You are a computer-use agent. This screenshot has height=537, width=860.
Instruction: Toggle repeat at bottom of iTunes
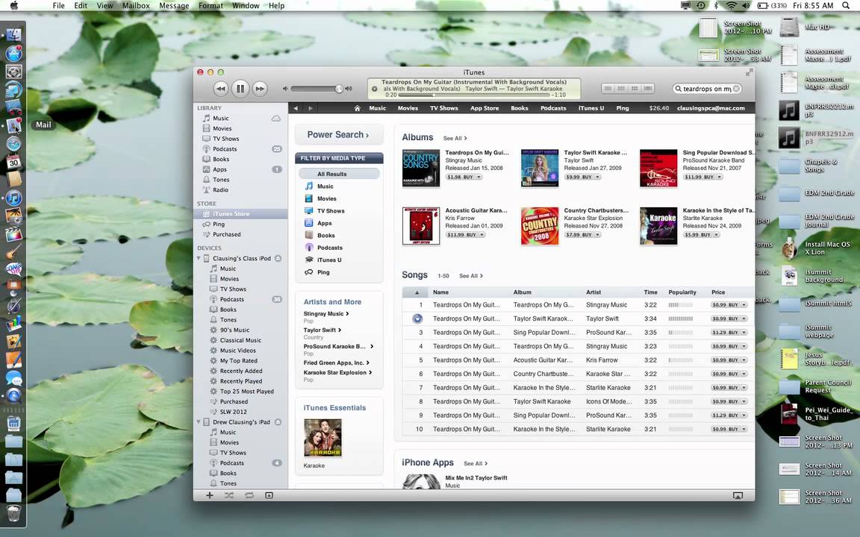tap(249, 494)
